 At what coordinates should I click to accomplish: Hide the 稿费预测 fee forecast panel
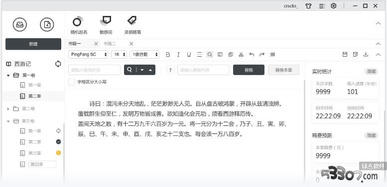[371, 135]
